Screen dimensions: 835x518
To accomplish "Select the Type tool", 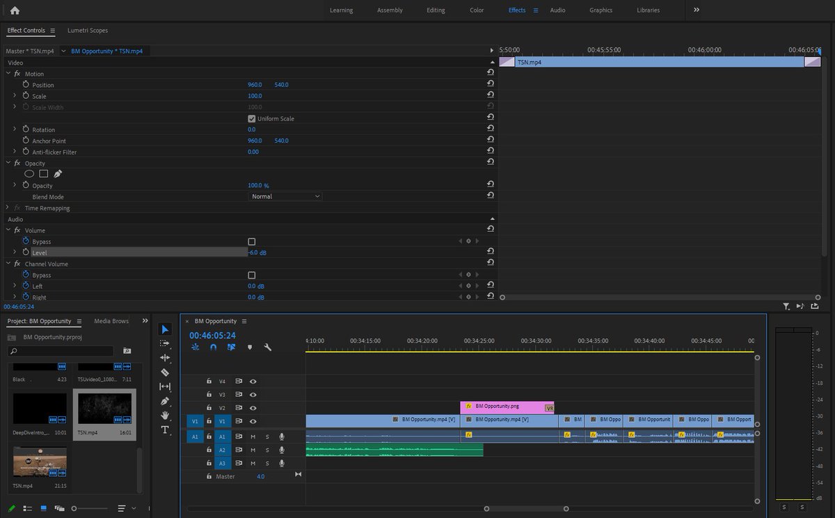I will (165, 430).
